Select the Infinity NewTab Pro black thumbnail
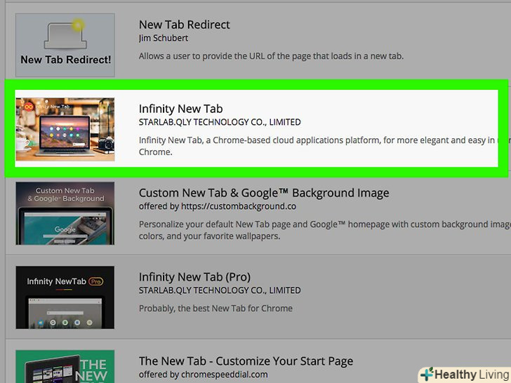 65,297
